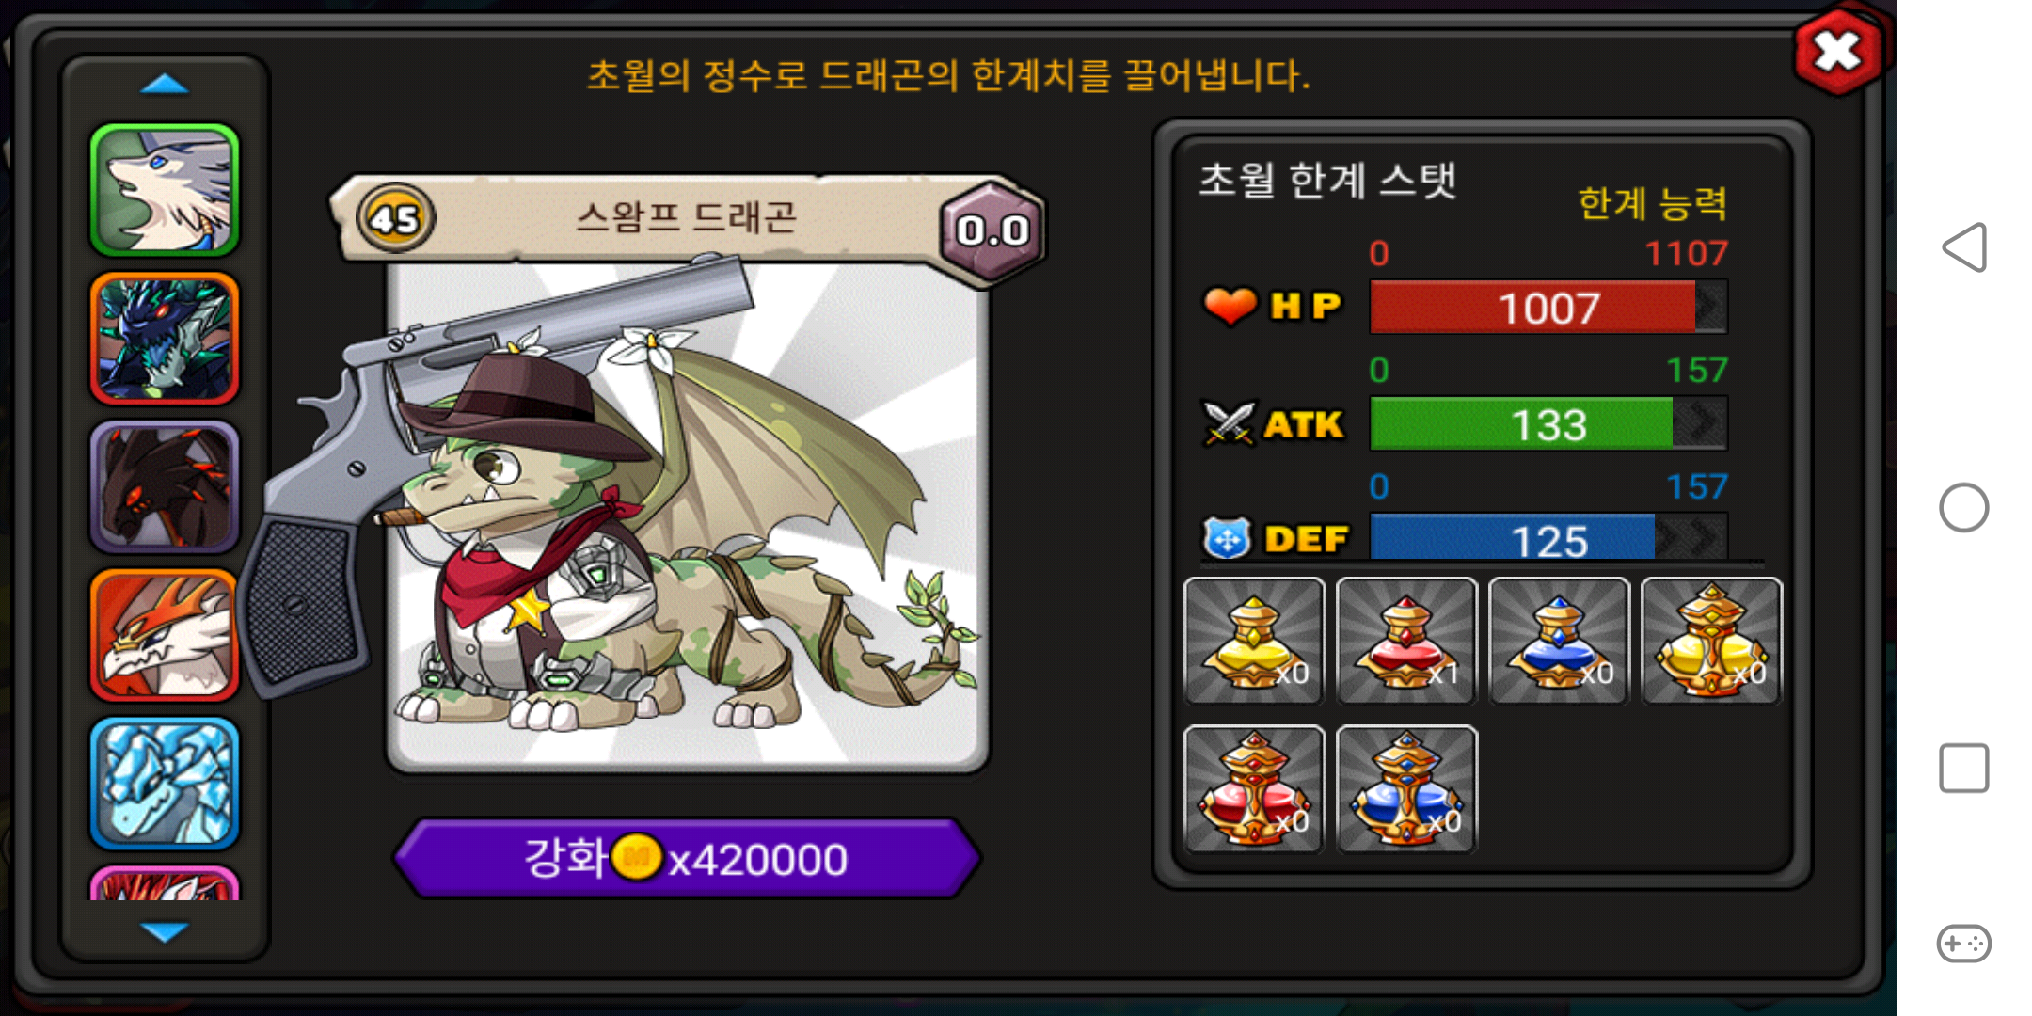The height and width of the screenshot is (1016, 2032).
Task: Tap the purple 강화 x420000 upgrade button
Action: [687, 858]
